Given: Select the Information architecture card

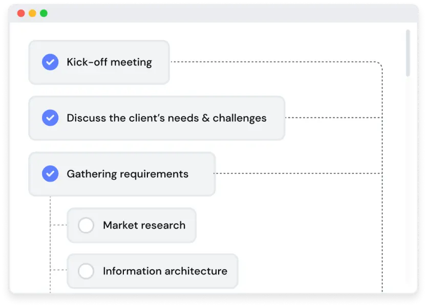Looking at the screenshot, I should coord(152,271).
